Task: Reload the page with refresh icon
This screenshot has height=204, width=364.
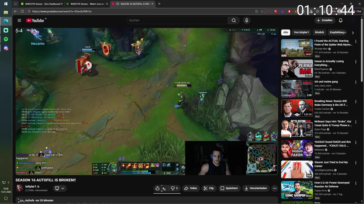Action: (22, 11)
